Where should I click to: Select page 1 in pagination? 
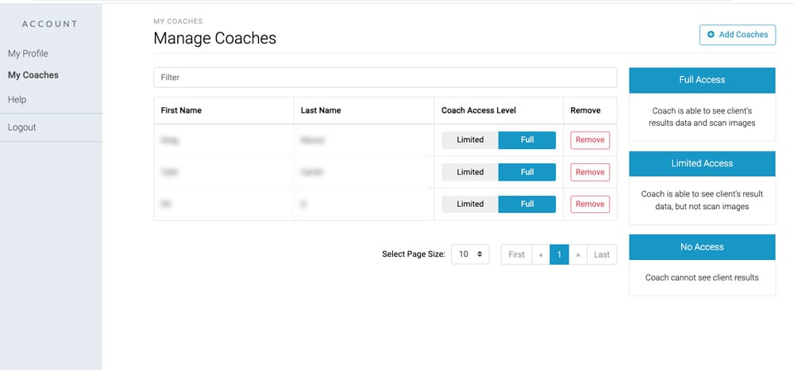coord(559,254)
